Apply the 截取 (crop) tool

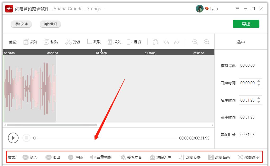pos(93,42)
